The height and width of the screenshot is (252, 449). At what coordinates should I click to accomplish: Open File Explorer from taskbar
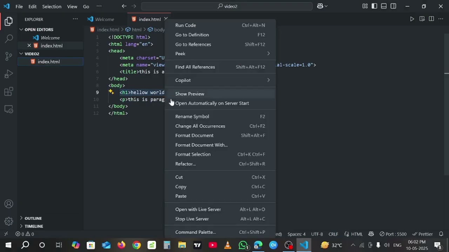coord(182,245)
